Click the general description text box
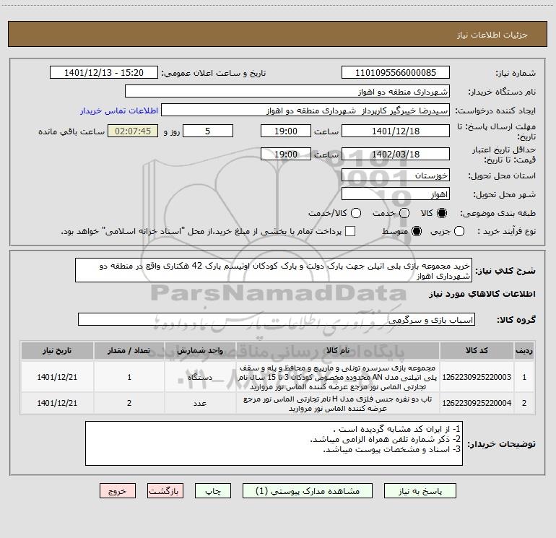The height and width of the screenshot is (538, 556). pyautogui.click(x=274, y=270)
